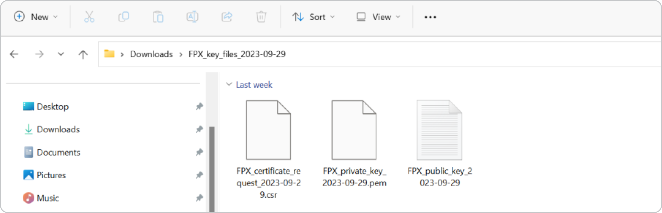Screen dimensions: 662x213
Task: Go back with the left arrow
Action: 14,54
